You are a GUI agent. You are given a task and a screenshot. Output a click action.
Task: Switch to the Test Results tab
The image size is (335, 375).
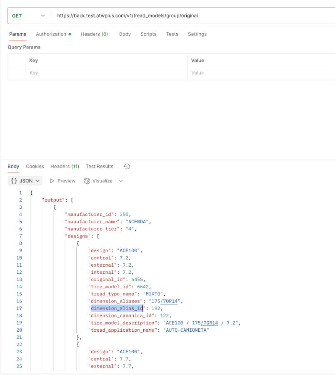point(100,166)
